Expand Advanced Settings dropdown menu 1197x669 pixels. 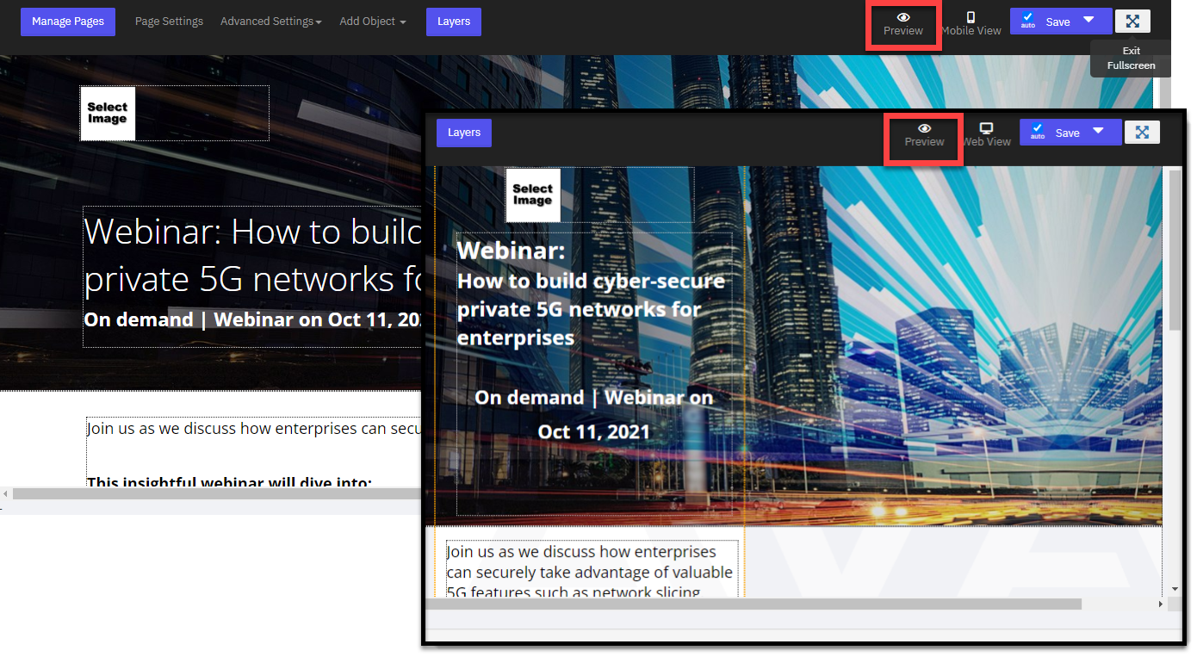point(271,22)
